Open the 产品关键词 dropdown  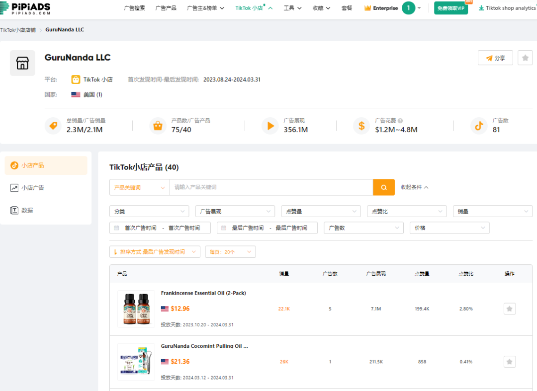(x=139, y=187)
